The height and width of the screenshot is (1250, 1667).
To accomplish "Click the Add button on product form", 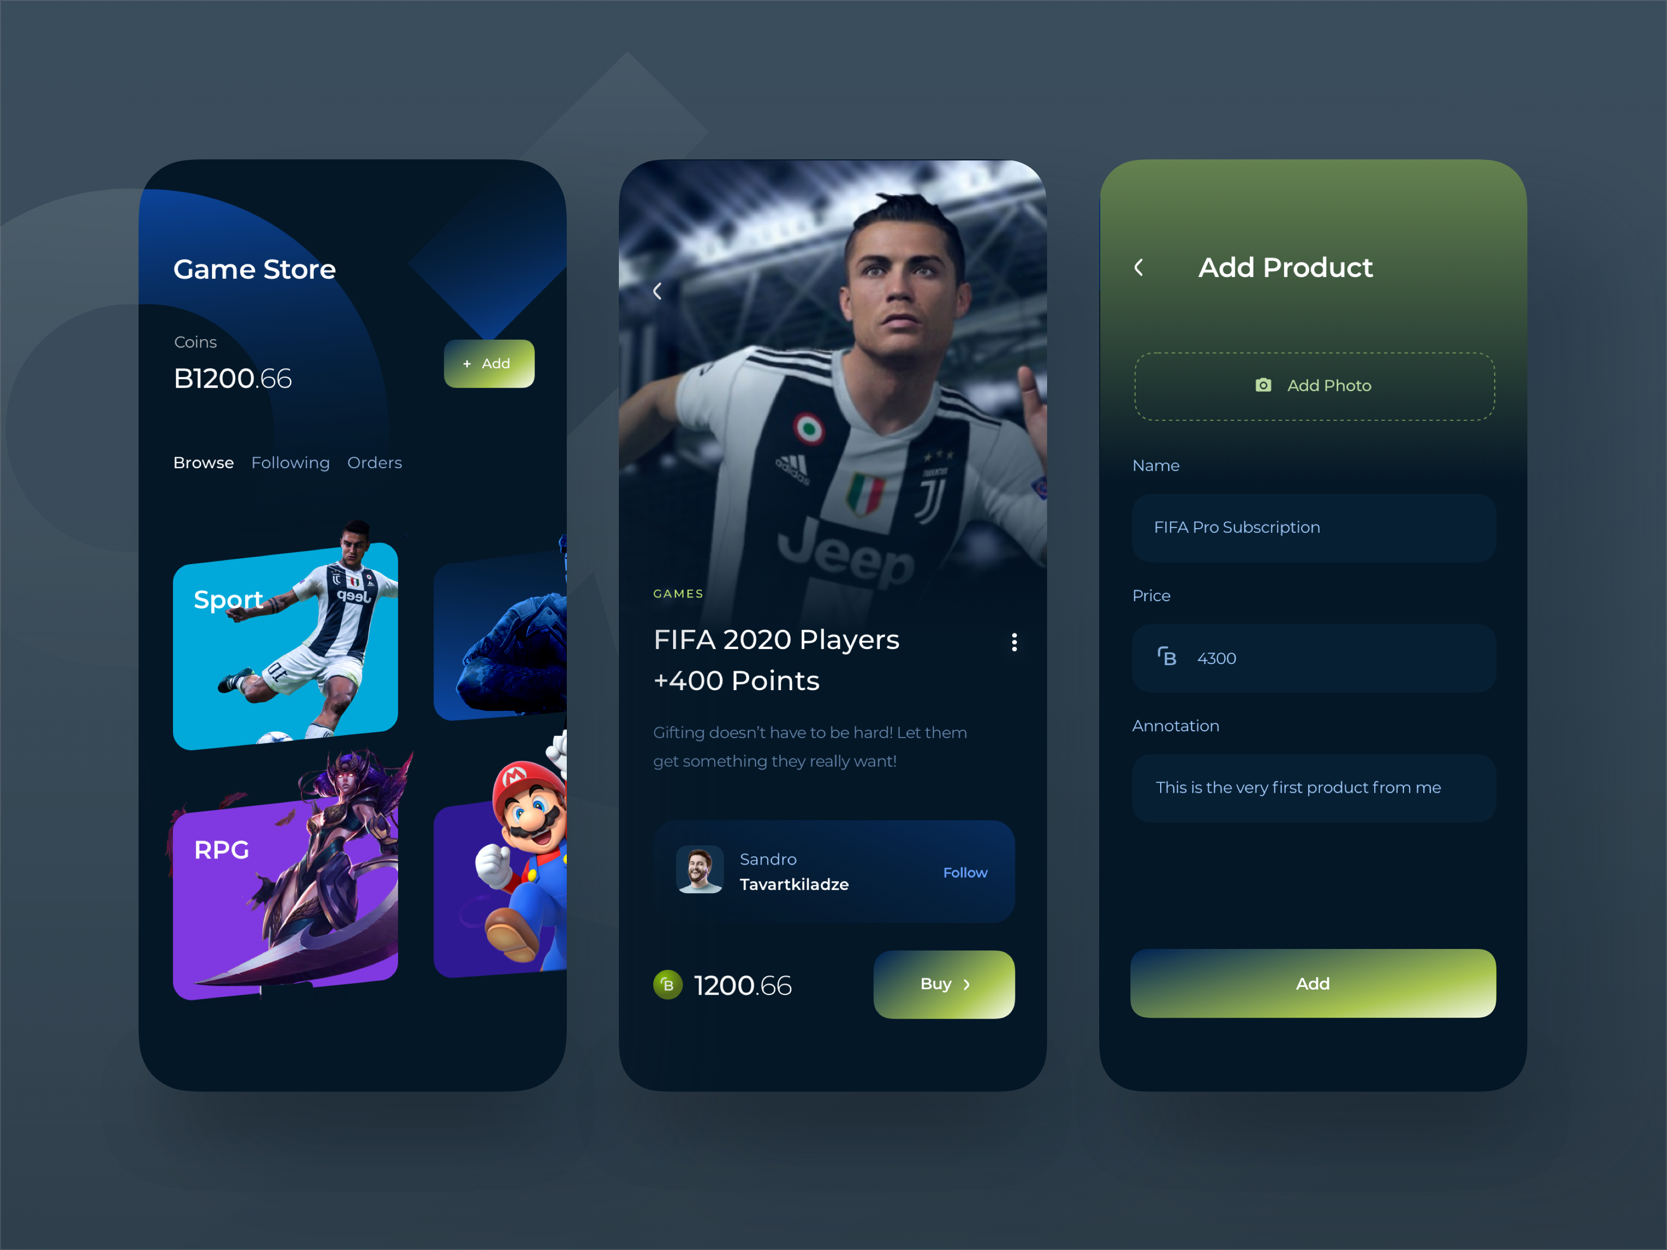I will click(x=1310, y=982).
